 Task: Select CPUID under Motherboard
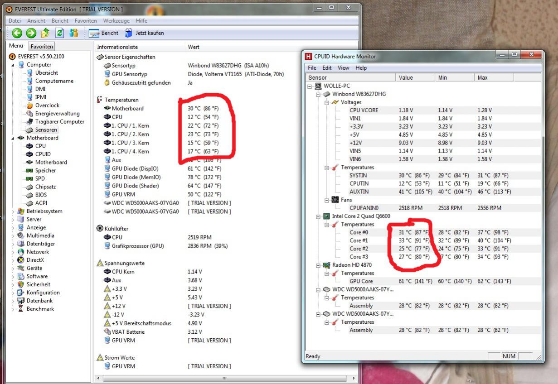[x=43, y=154]
